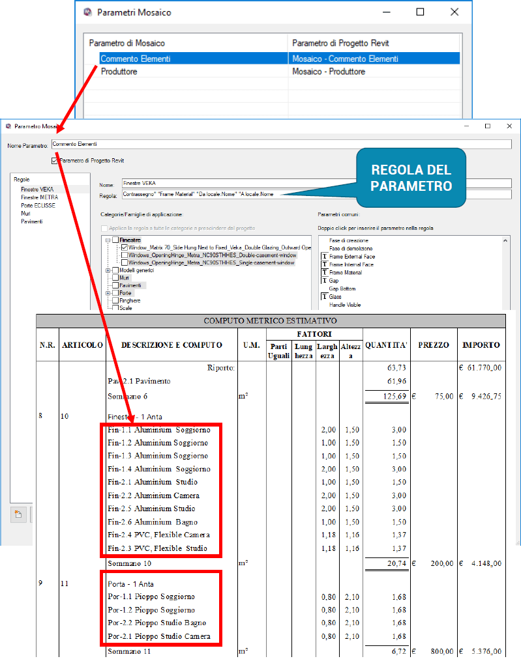Click the Parametro Mosaico dialog title icon
521x661 pixels.
8,126
